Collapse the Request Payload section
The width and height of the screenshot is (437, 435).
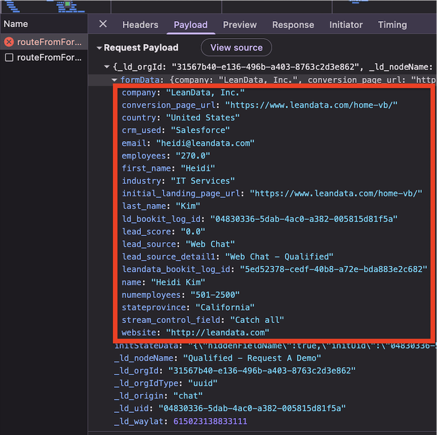point(100,48)
